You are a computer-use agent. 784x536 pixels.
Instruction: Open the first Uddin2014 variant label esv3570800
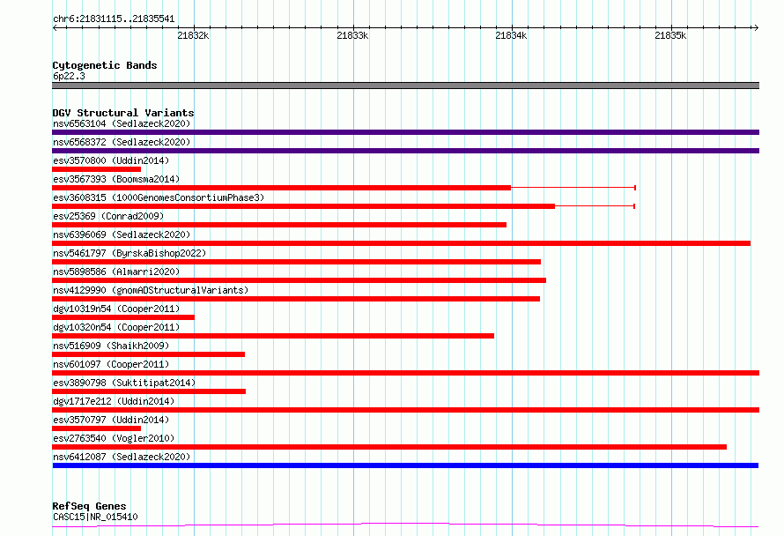[111, 160]
